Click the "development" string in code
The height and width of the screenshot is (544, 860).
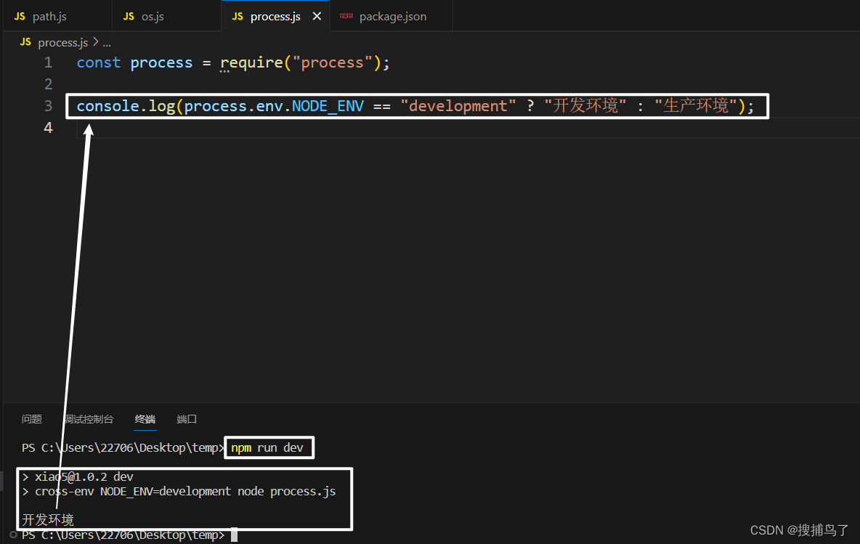pyautogui.click(x=458, y=106)
